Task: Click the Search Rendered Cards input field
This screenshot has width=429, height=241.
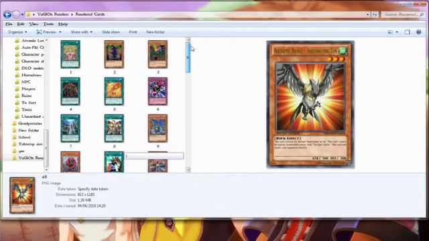Action: [400, 14]
